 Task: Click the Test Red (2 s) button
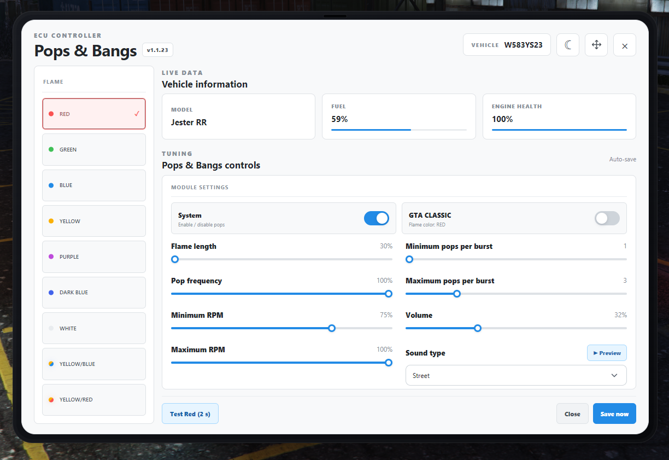coord(190,414)
